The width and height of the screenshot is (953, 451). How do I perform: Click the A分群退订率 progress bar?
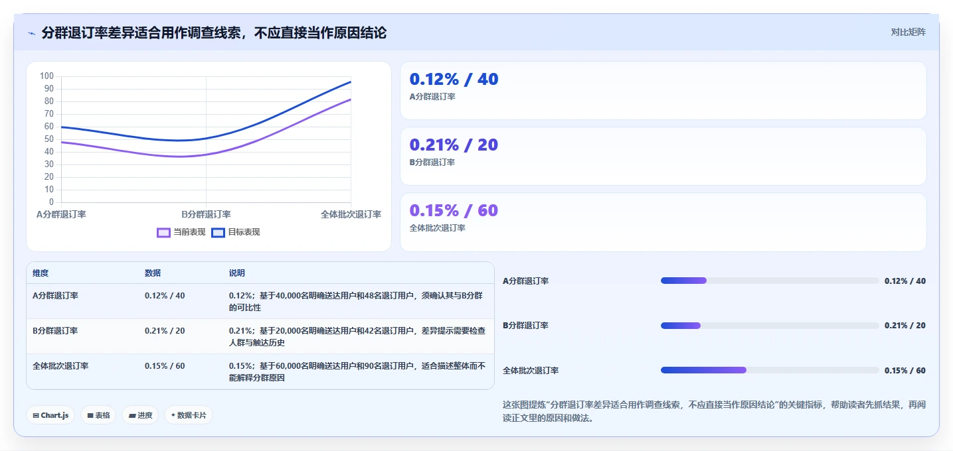[770, 281]
